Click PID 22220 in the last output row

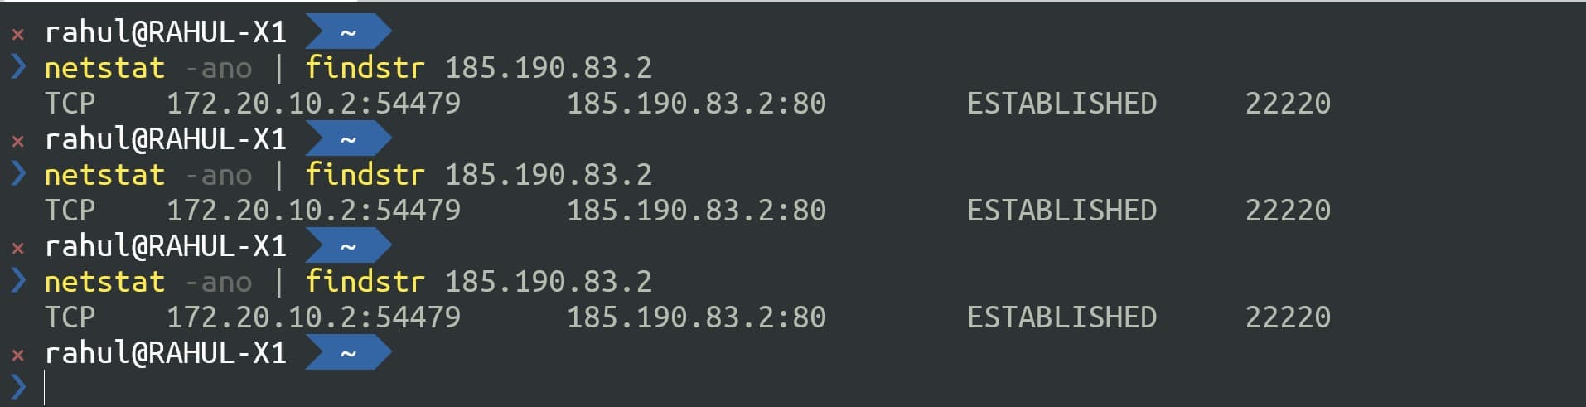[1288, 317]
